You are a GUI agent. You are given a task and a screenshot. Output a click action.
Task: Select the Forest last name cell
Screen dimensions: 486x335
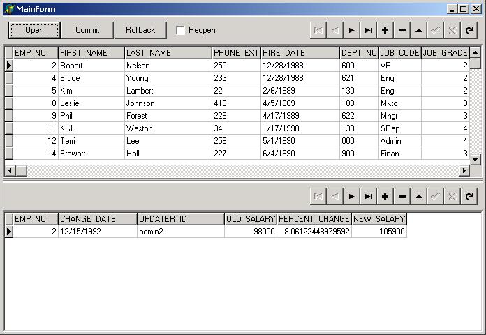pos(168,116)
